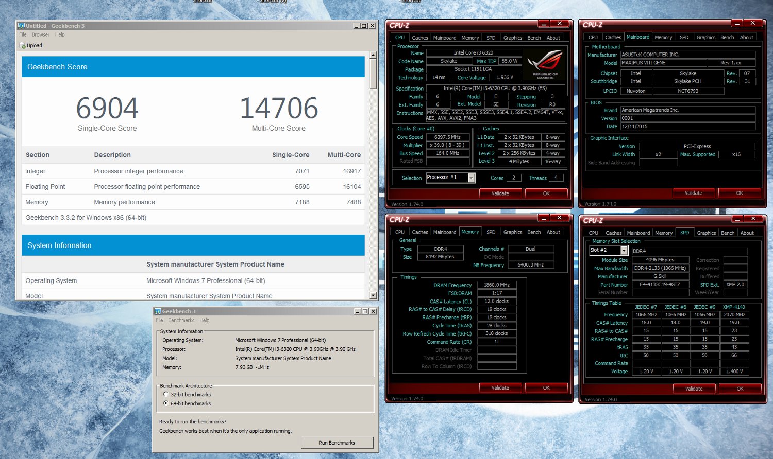Screen dimensions: 773x459
Task: Switch to Graphics tab in CPU-Z Mainboard window
Action: coord(706,37)
